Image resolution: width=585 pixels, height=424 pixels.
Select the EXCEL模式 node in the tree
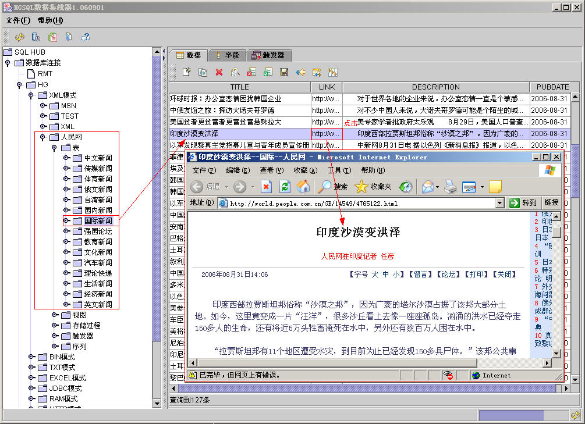68,377
